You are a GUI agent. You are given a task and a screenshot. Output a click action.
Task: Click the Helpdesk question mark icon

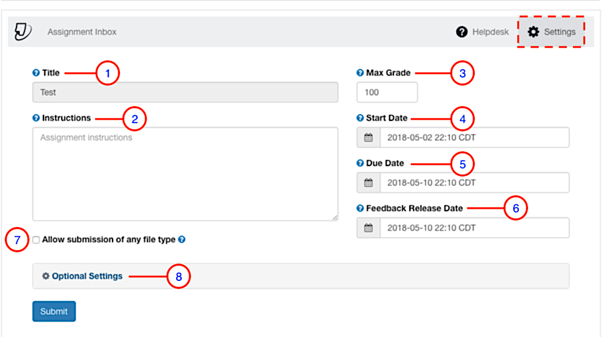tap(462, 32)
